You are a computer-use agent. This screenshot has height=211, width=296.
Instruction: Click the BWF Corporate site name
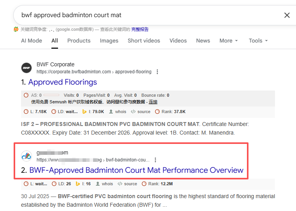pos(55,64)
